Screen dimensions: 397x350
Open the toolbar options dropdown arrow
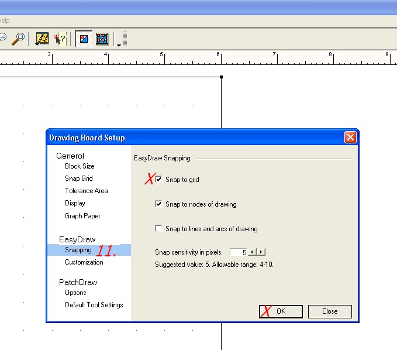119,46
